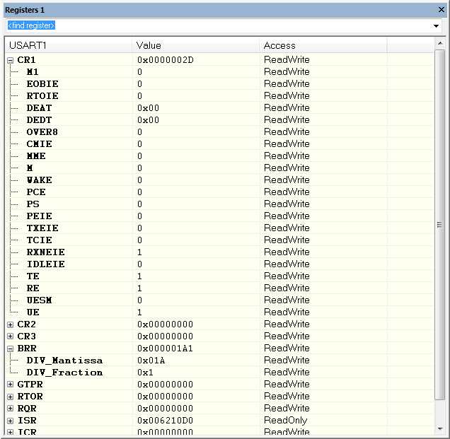
Task: Expand the RTOR register node
Action: tap(11, 397)
